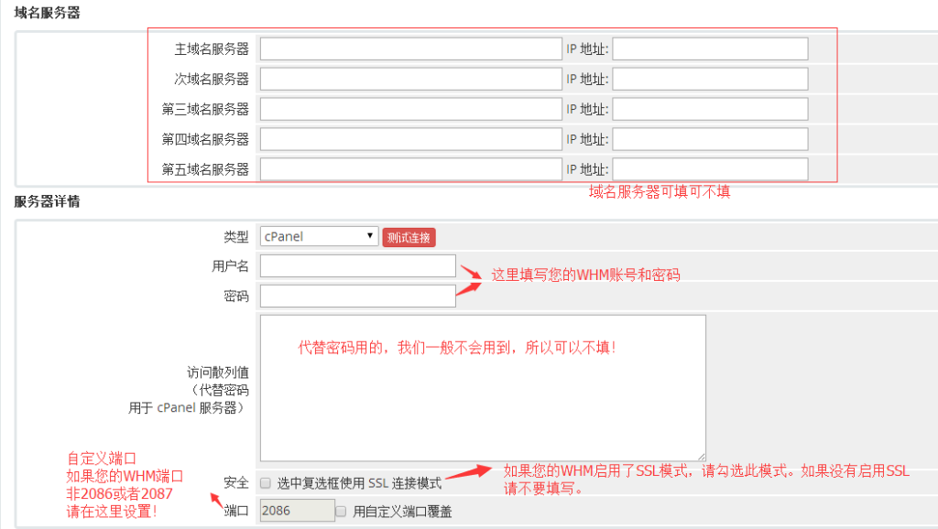Click the 用户名 input field
This screenshot has height=529, width=938.
click(x=358, y=266)
